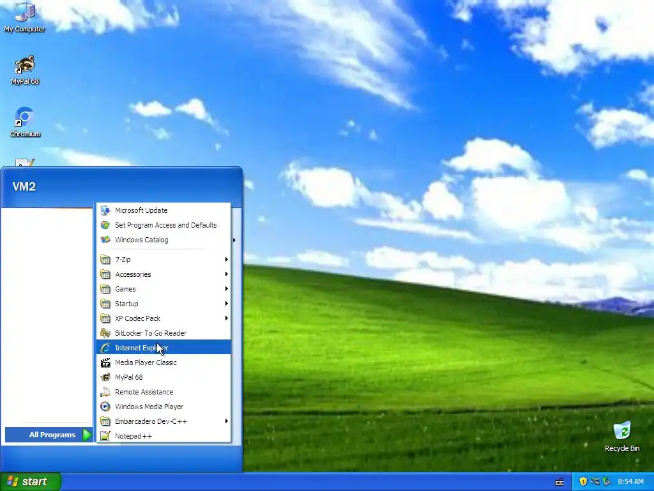
Task: Expand the XP Codec Pack submenu arrow
Action: [227, 318]
